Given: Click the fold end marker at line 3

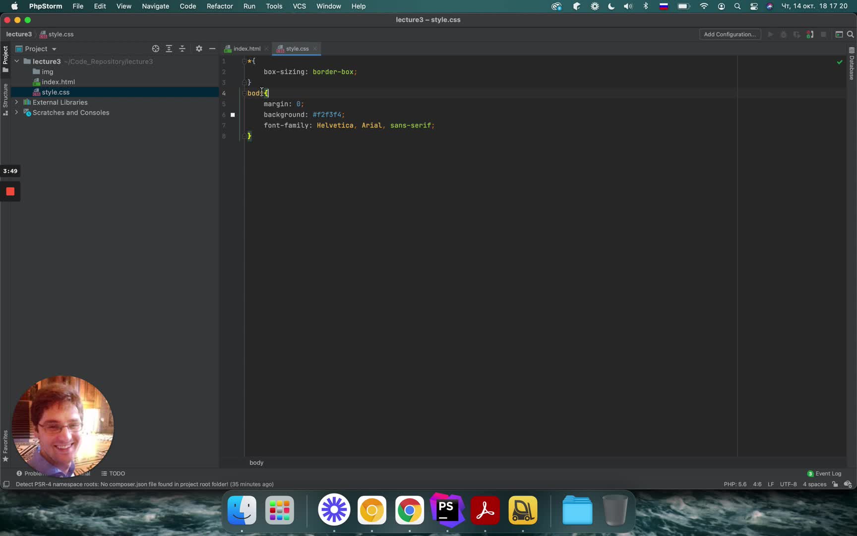Looking at the screenshot, I should pyautogui.click(x=244, y=82).
